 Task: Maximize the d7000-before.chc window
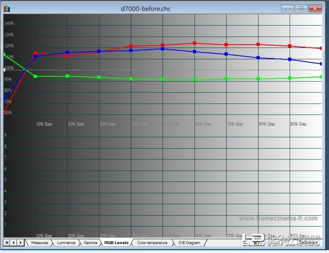301,9
